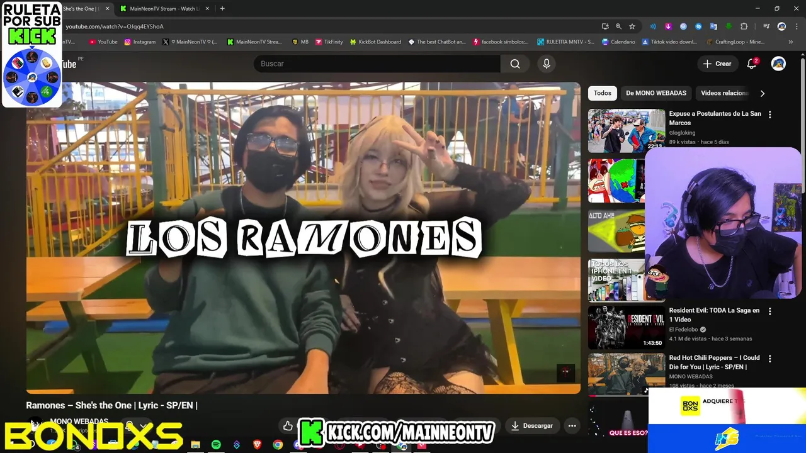Click the Crear button
Viewport: 806px width, 453px height.
click(x=717, y=64)
